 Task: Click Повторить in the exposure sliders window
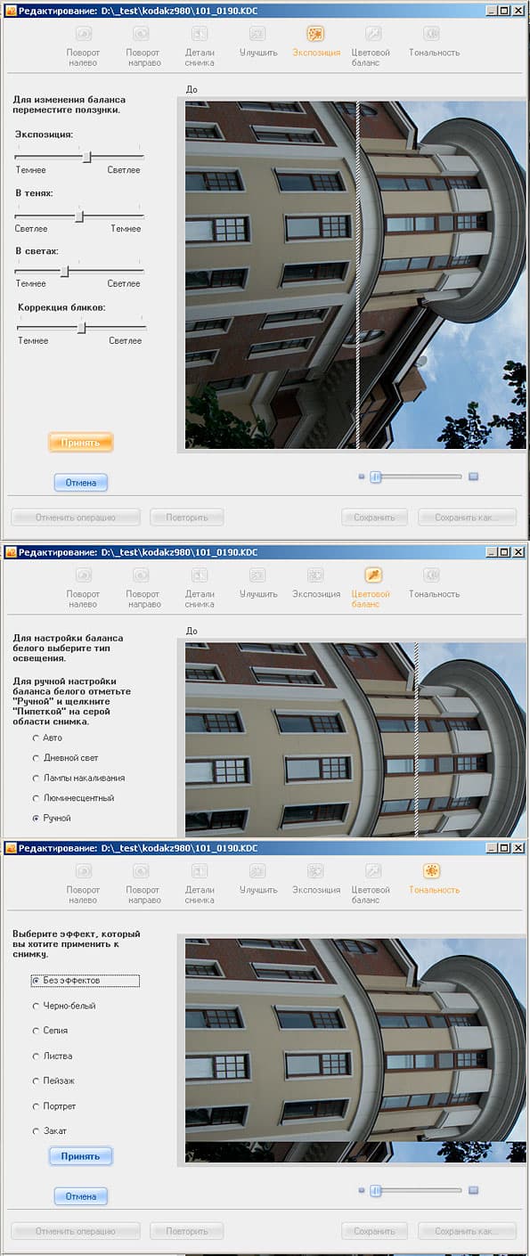[187, 518]
